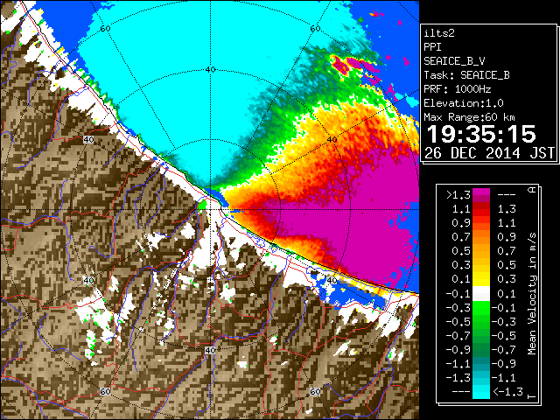Click the "T" marker at the legend bottom
Screen dimensions: 560x420
(x=532, y=396)
